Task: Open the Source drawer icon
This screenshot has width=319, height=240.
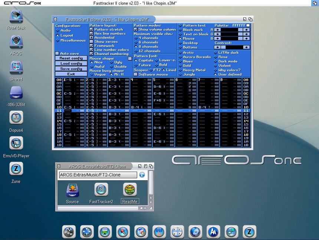Action: coord(72,190)
